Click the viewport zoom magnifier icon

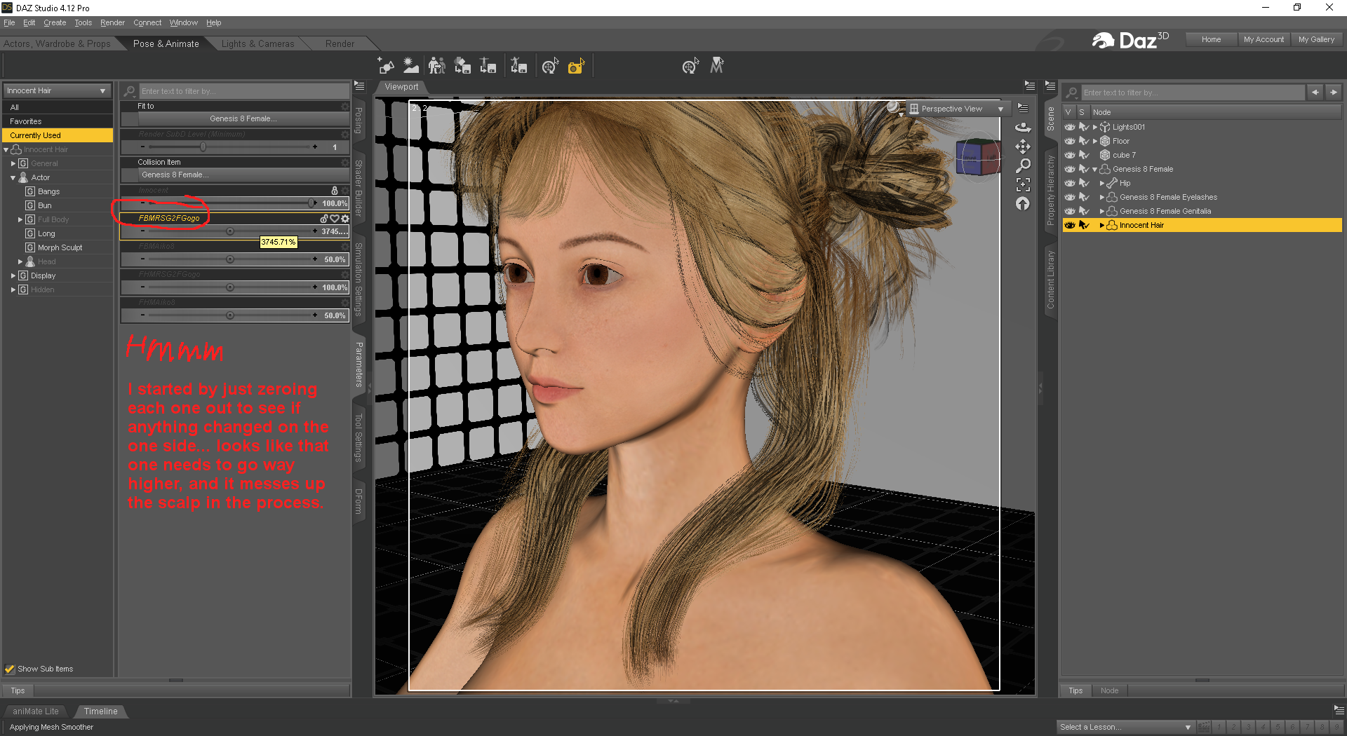(1023, 165)
